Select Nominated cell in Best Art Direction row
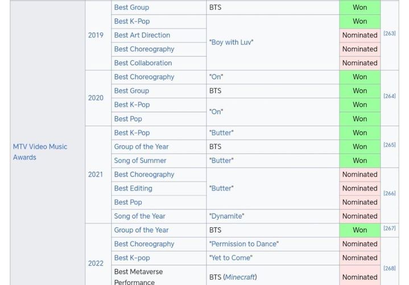The image size is (409, 285). (360, 35)
